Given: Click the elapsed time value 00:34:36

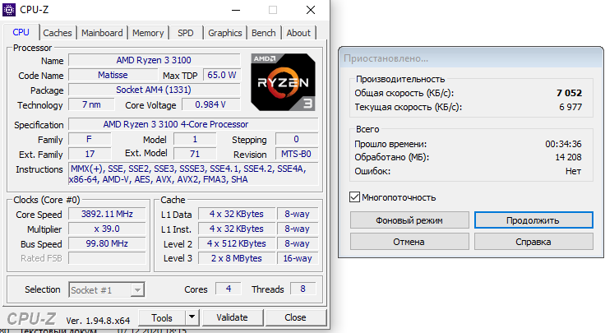Looking at the screenshot, I should [563, 144].
